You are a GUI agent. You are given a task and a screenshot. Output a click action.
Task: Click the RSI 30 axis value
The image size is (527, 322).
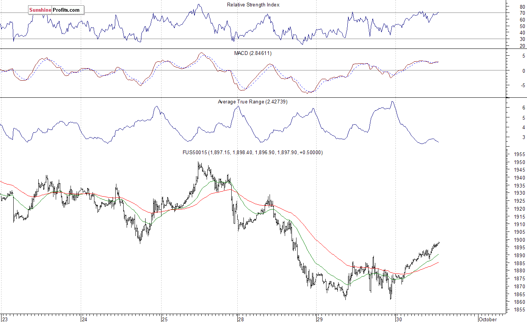[x=522, y=39]
